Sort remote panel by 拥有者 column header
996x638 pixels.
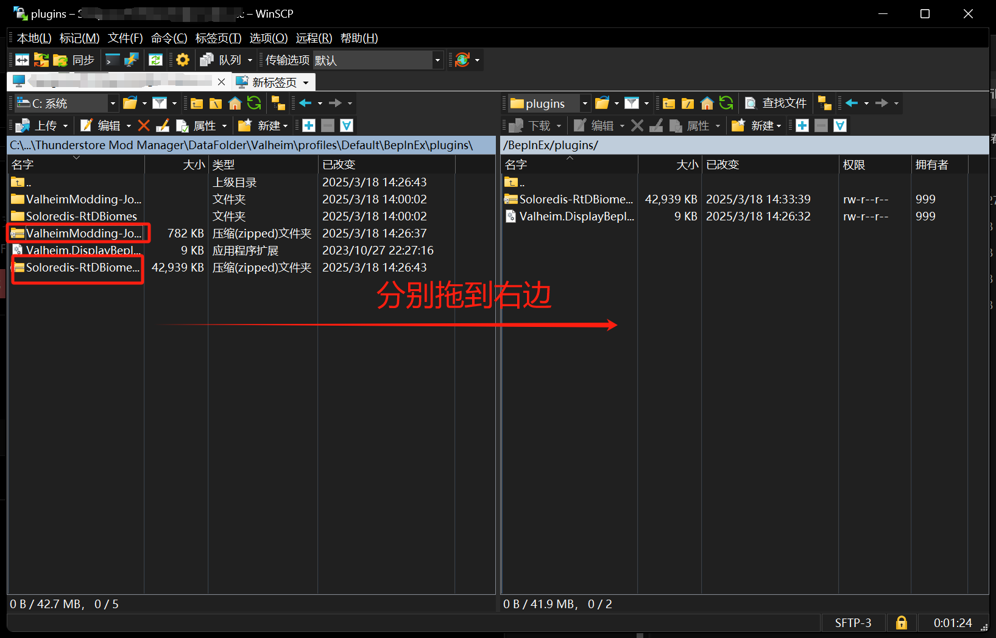click(939, 164)
